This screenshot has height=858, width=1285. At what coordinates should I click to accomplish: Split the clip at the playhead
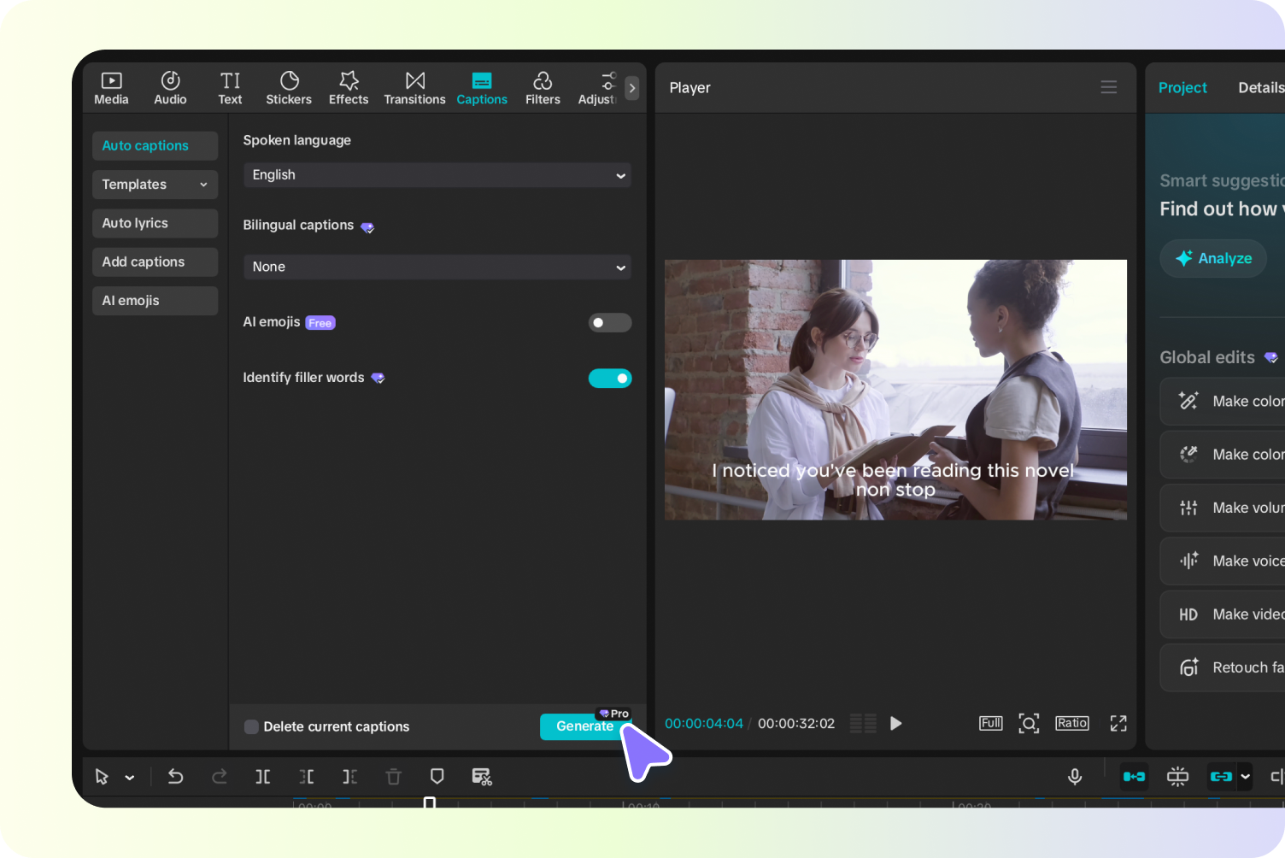262,776
